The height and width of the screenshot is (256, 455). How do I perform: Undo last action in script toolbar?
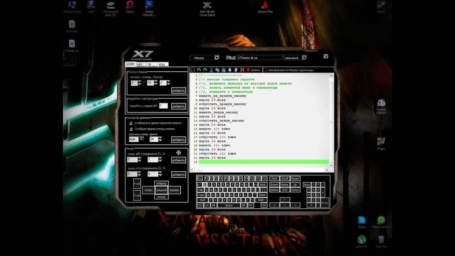click(199, 70)
